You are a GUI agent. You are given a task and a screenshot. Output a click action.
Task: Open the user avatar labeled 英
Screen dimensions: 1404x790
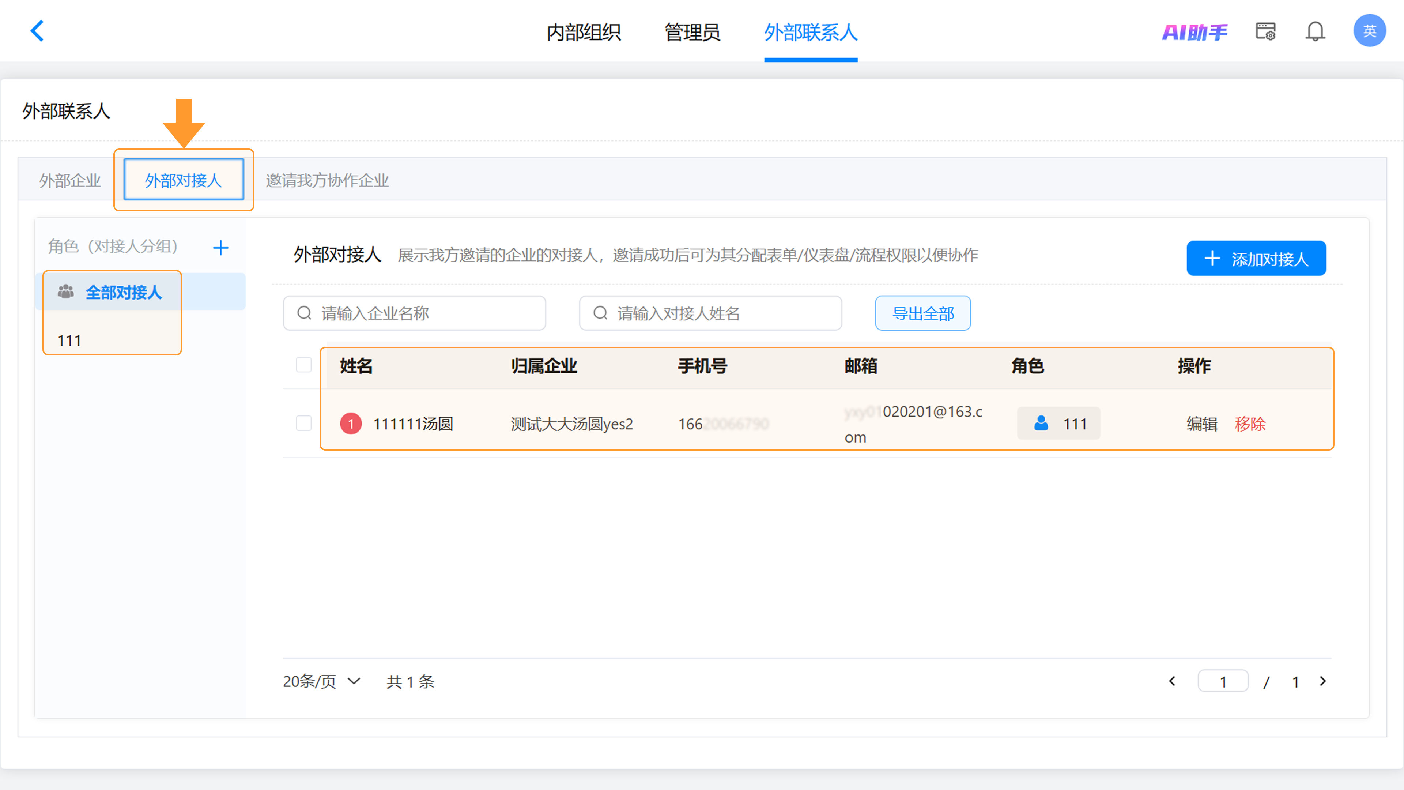[1369, 31]
